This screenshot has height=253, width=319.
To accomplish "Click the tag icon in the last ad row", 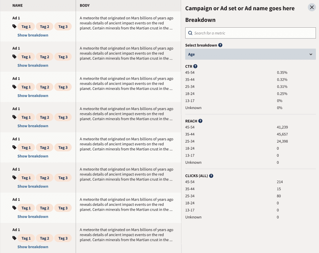I will [14, 238].
